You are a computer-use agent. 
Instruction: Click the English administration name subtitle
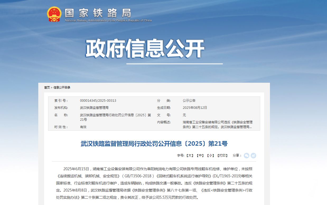click(108, 21)
